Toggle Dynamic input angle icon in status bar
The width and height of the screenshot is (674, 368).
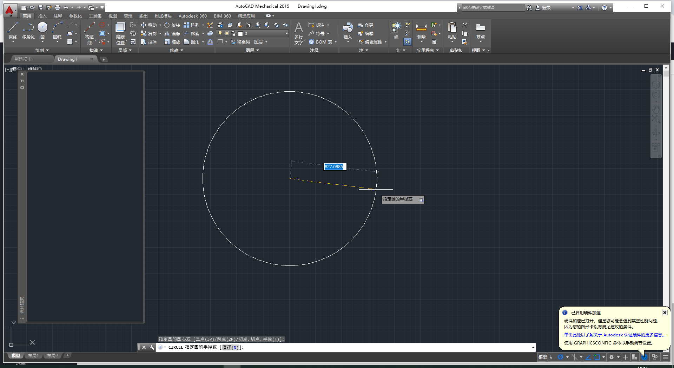pyautogui.click(x=588, y=357)
